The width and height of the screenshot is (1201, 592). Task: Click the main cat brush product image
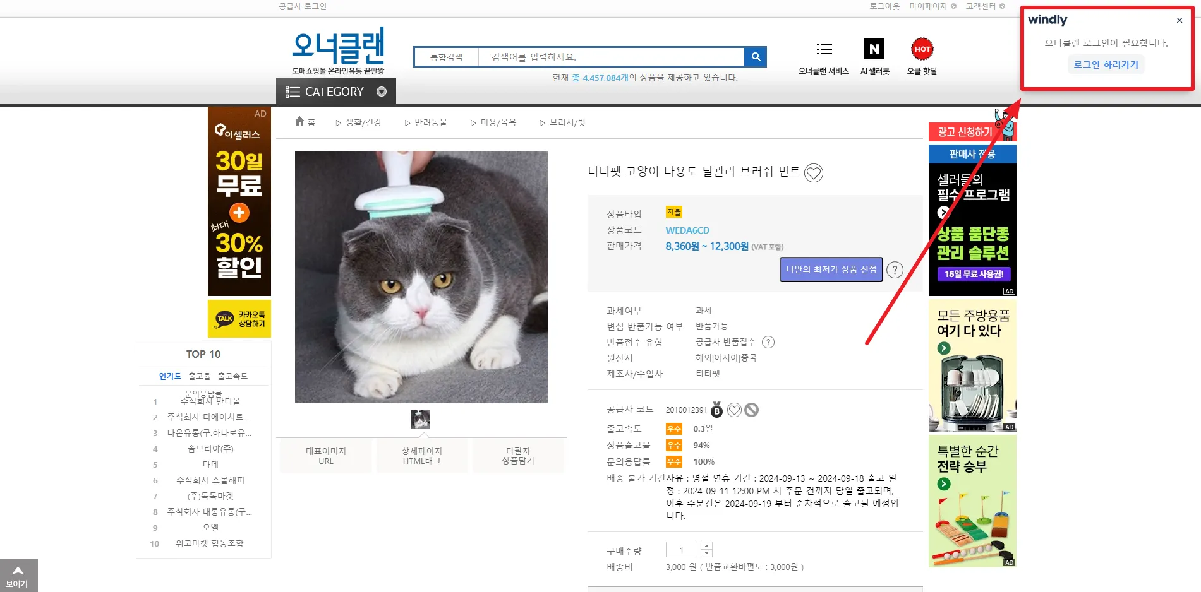coord(421,277)
